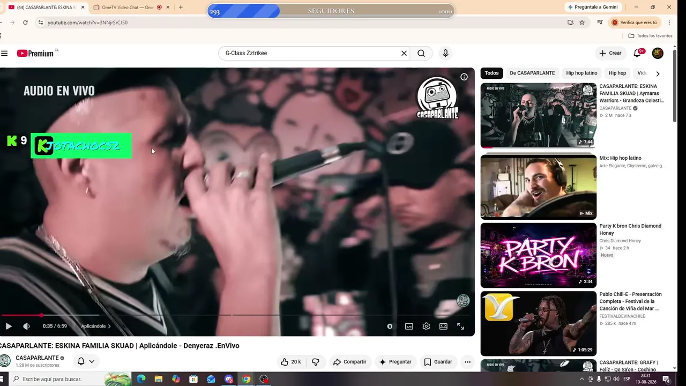Open Todos los favoritos bookmarks folder
Image resolution: width=686 pixels, height=386 pixels.
click(650, 36)
